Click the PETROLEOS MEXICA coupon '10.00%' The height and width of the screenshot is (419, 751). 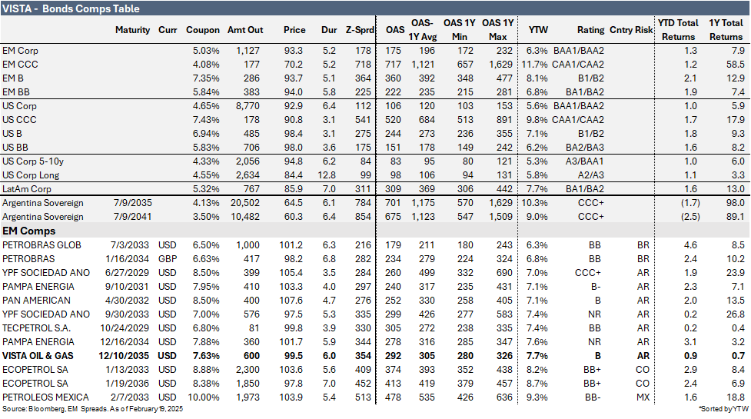(204, 398)
